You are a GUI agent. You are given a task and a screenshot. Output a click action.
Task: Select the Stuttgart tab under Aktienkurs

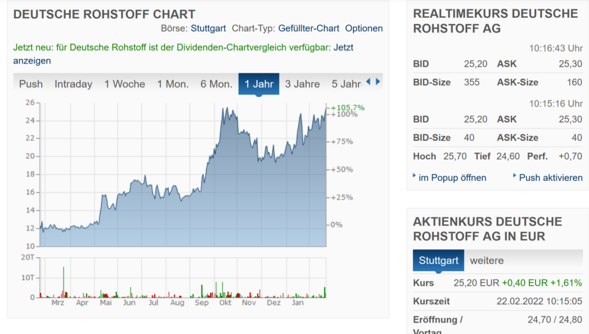tap(438, 260)
